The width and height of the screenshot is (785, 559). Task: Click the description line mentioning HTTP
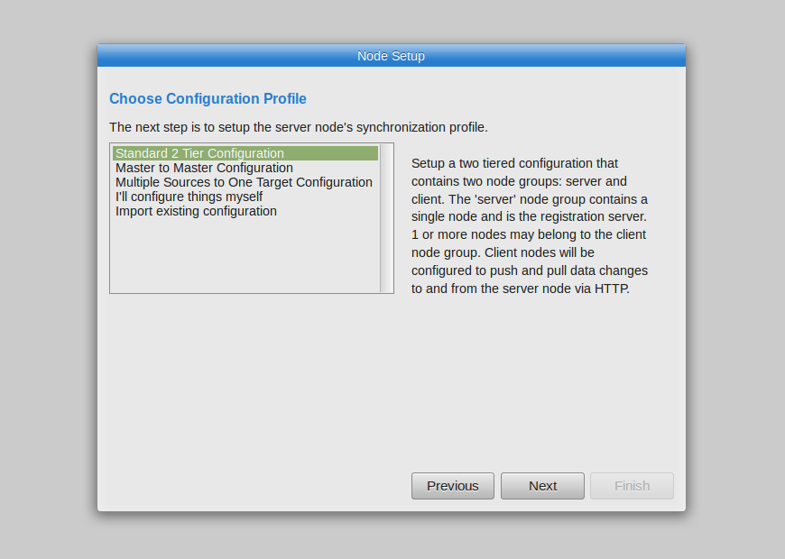pyautogui.click(x=521, y=289)
